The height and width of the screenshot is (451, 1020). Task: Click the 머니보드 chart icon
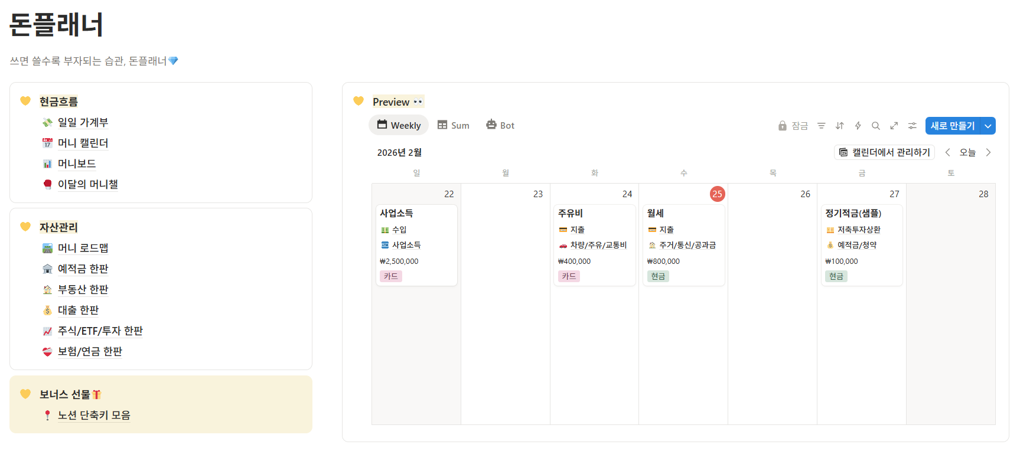point(47,164)
